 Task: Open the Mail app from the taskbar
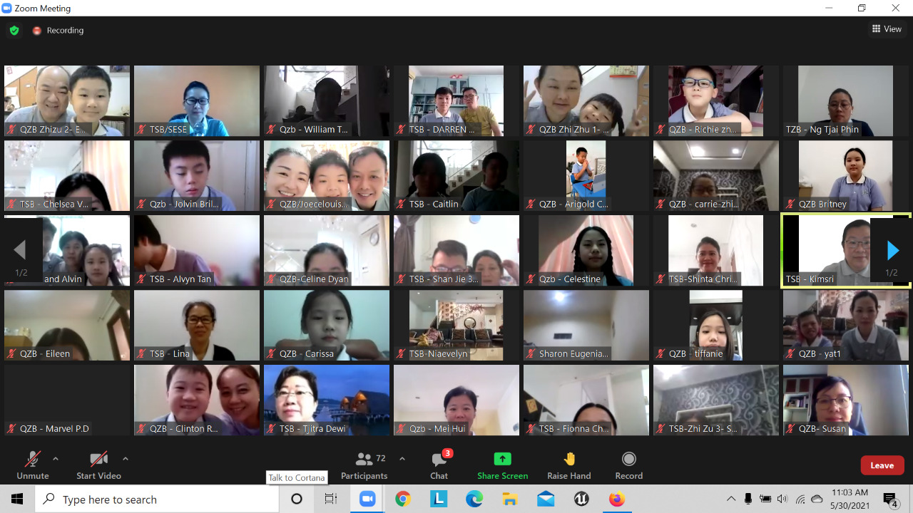[x=546, y=499]
